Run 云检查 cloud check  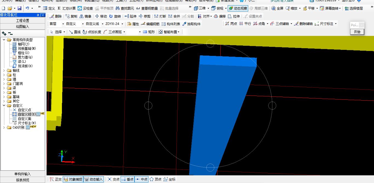coord(85,8)
